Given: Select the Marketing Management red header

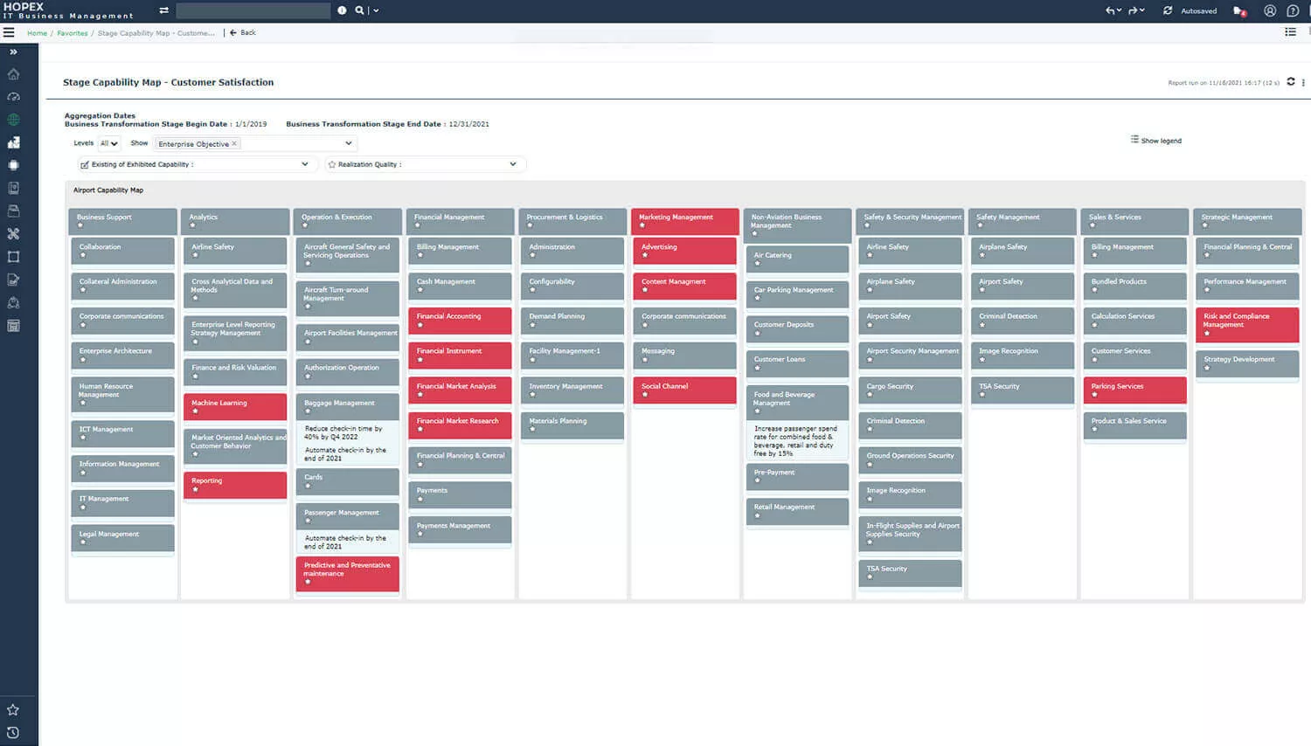Looking at the screenshot, I should pos(684,221).
